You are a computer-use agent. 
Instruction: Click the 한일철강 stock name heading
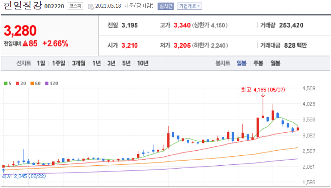(x=23, y=6)
